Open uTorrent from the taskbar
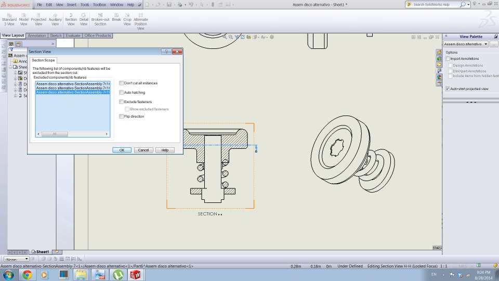This screenshot has width=499, height=281. (119, 275)
